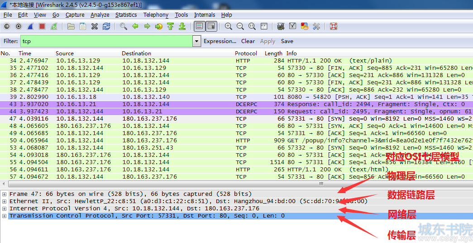Image resolution: width=473 pixels, height=243 pixels.
Task: Start a new live capture (shark fin)
Action: pos(30,27)
